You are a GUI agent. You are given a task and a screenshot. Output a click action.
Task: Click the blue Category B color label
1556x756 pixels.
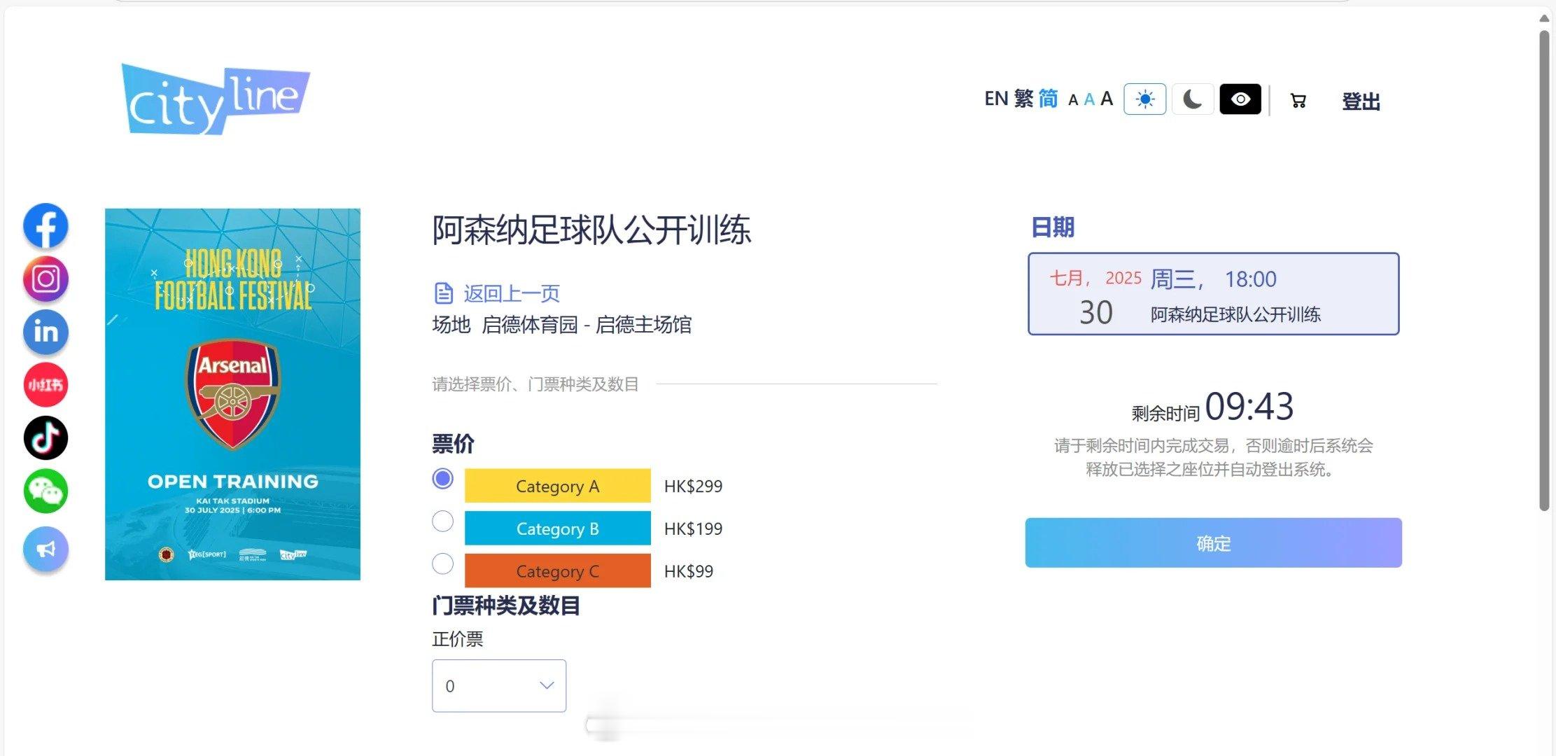557,528
